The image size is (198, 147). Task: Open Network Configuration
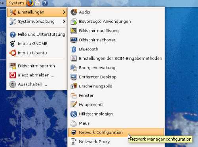click(x=116, y=132)
